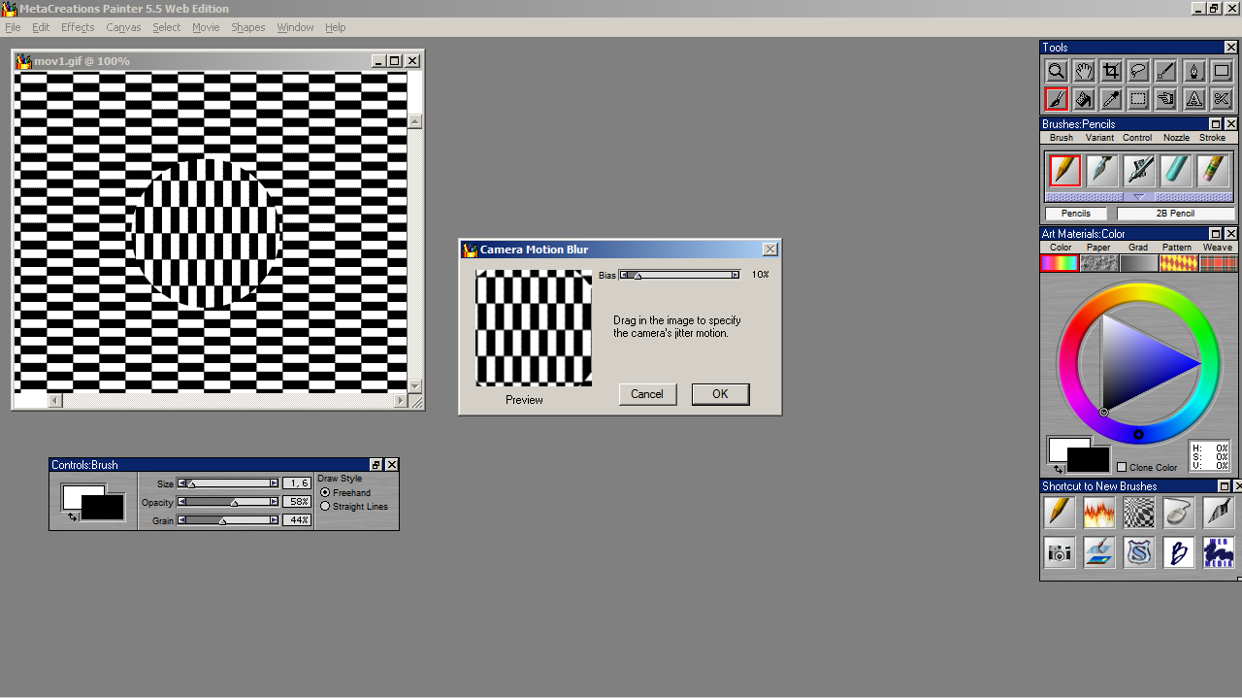
Task: Choose the Dropper tool
Action: (1111, 99)
